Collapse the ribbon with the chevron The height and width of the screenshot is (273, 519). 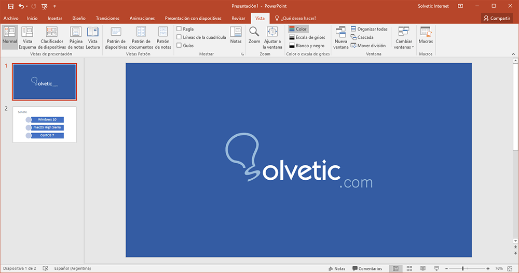tap(513, 54)
